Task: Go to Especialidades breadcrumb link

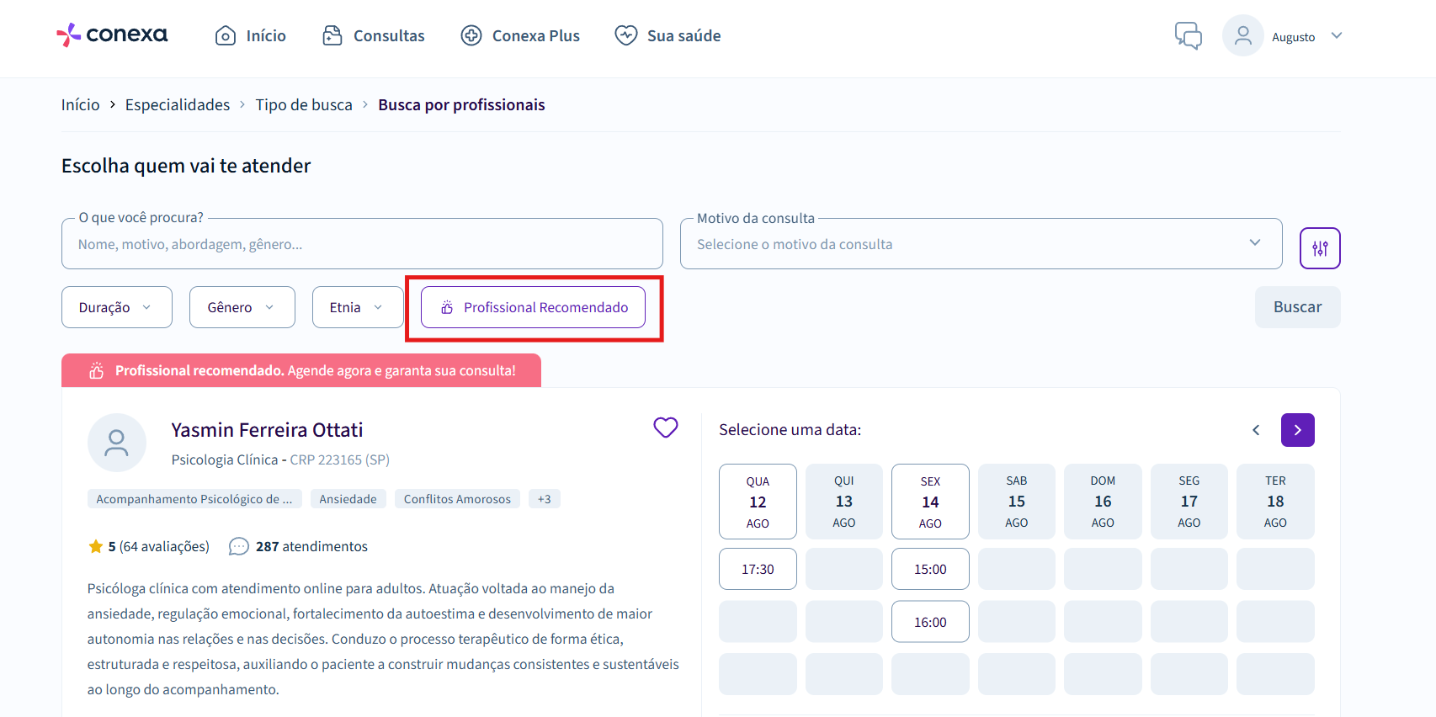Action: (x=178, y=104)
